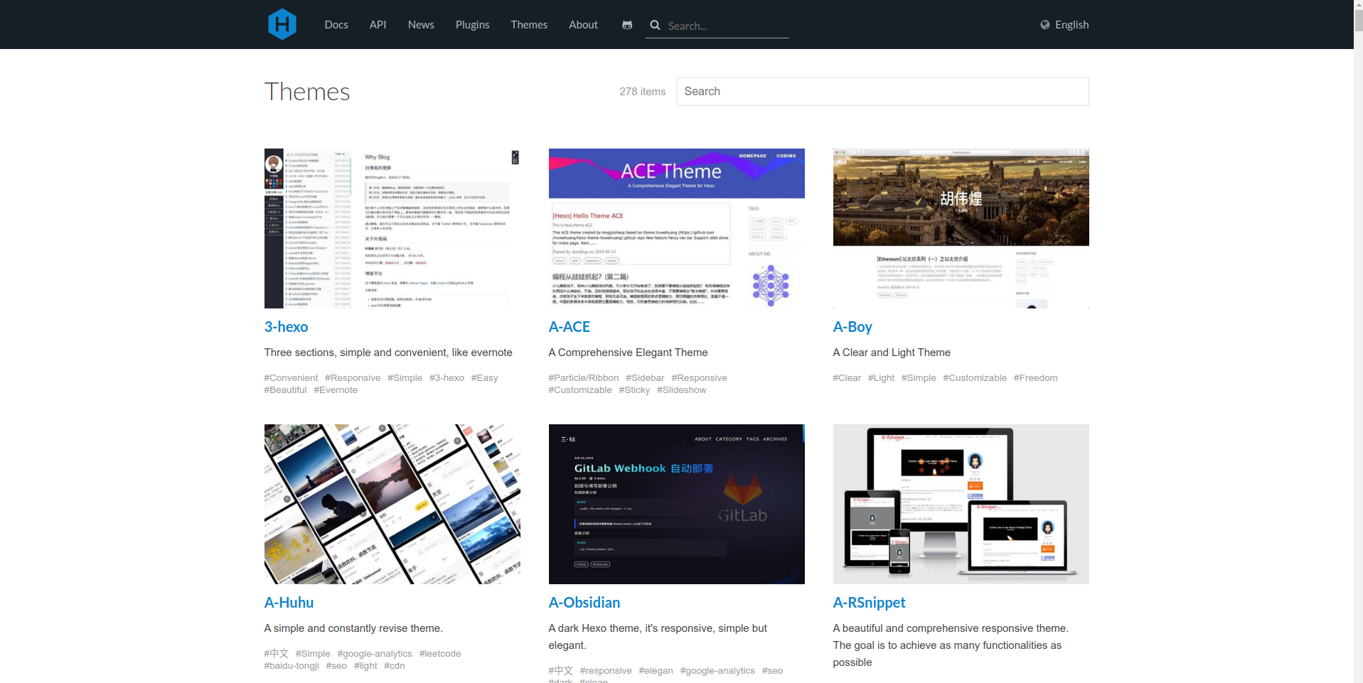The width and height of the screenshot is (1363, 683).
Task: Click the Hexo logo icon
Action: pos(282,24)
